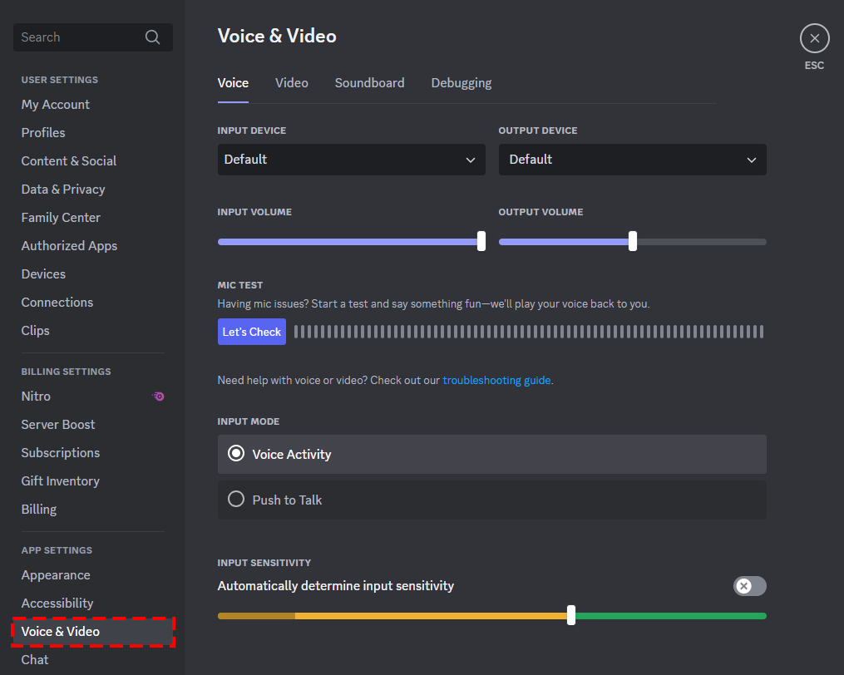The image size is (844, 675).
Task: Open the Soundboard tab
Action: pyautogui.click(x=369, y=83)
